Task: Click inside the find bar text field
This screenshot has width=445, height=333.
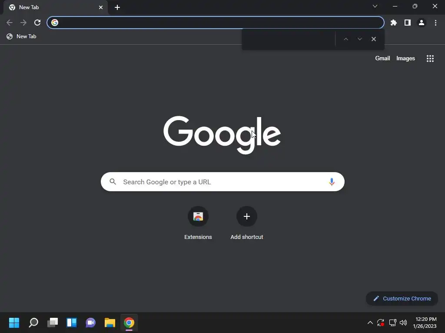Action: click(x=289, y=39)
